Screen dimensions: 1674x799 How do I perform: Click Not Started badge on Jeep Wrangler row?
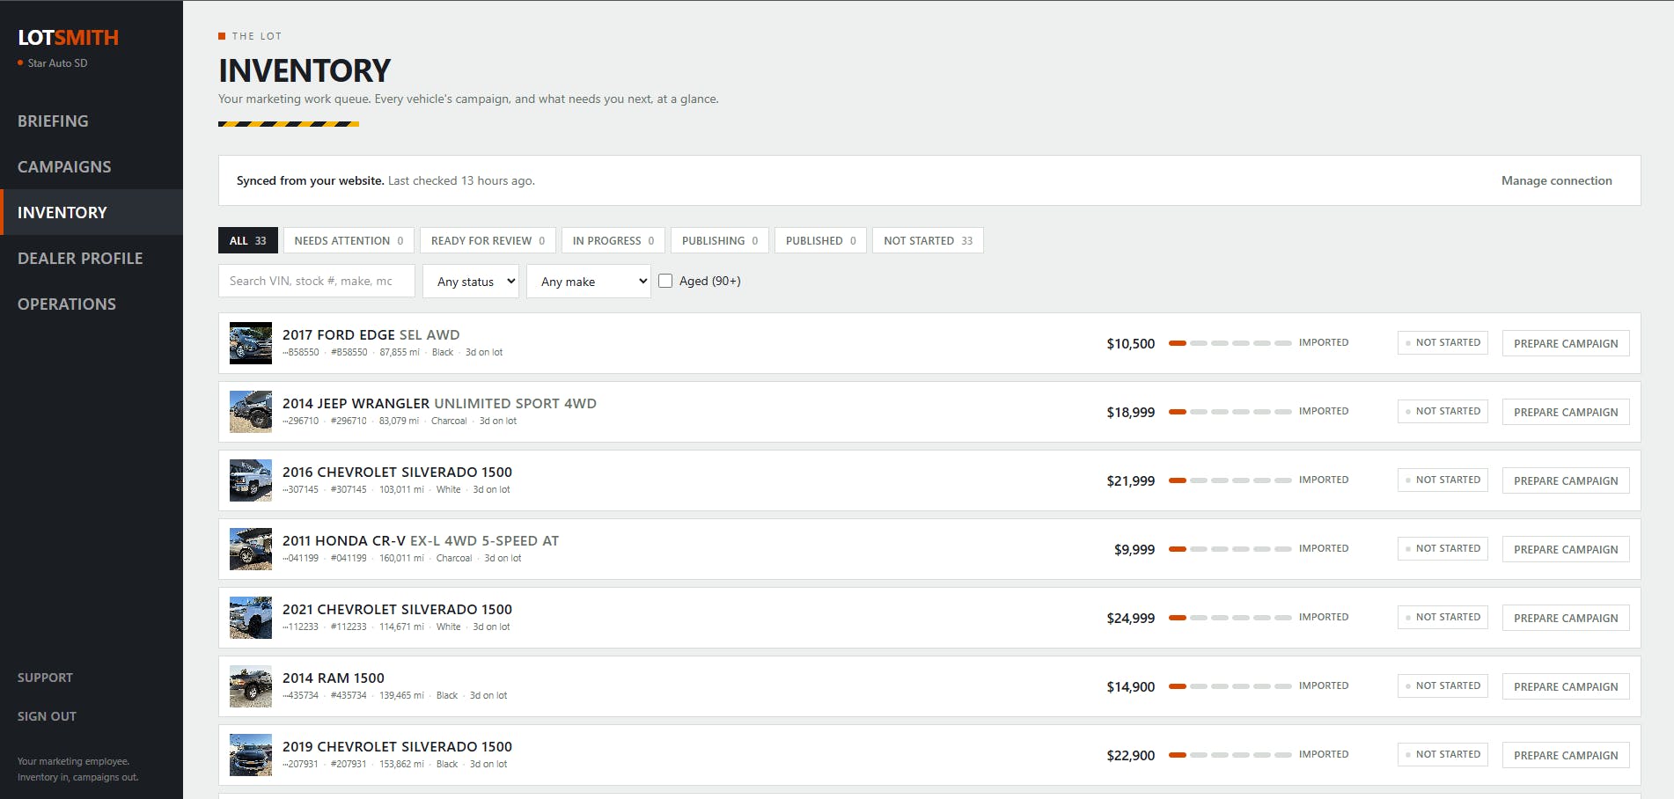(1443, 411)
